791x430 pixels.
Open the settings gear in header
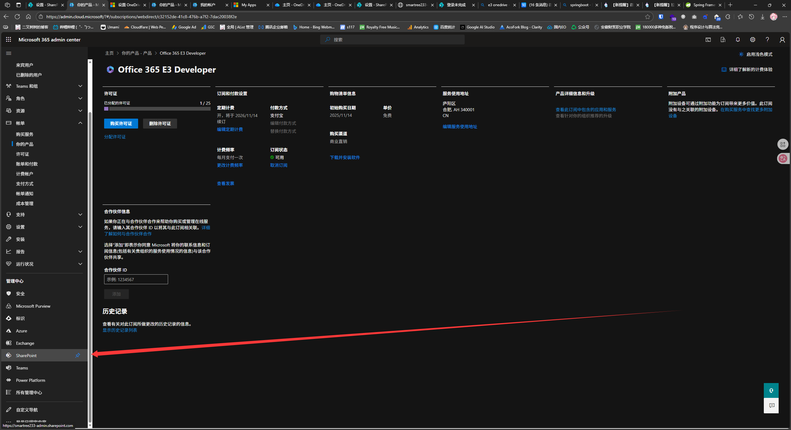(752, 40)
